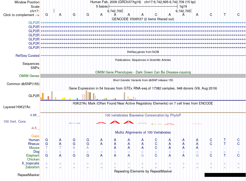This screenshot has width=246, height=181.
Task: Open the RefSeq Curated track label
Action: pyautogui.click(x=27, y=55)
